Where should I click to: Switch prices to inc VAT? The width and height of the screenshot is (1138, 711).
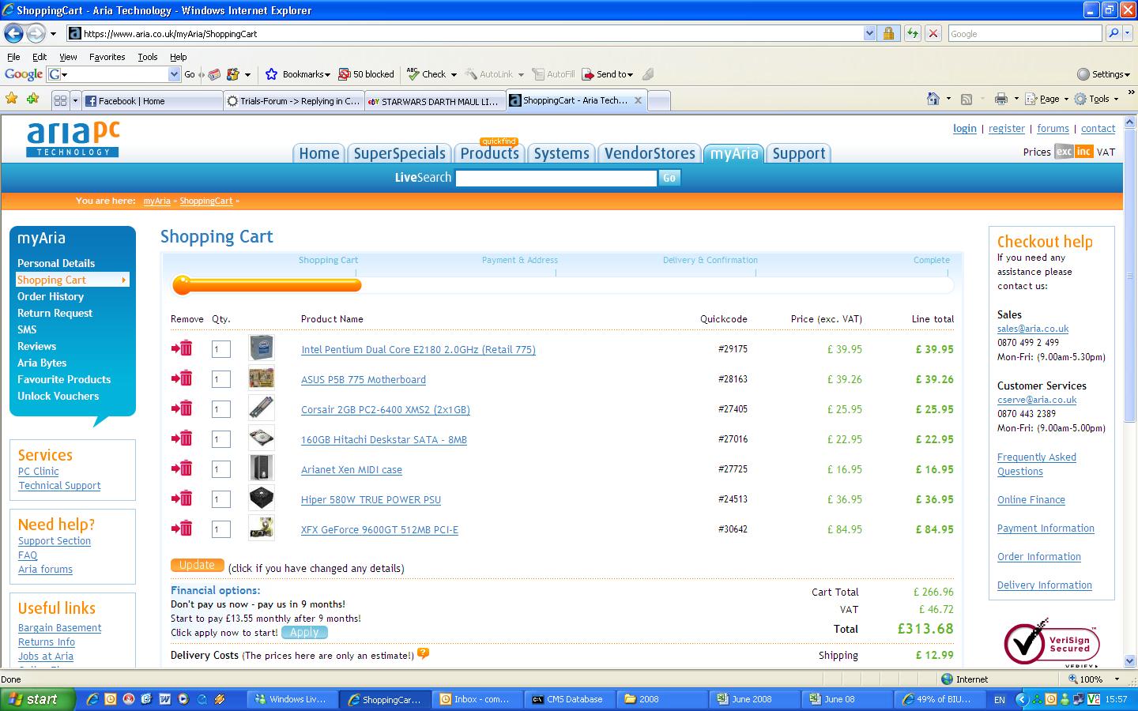(x=1083, y=152)
